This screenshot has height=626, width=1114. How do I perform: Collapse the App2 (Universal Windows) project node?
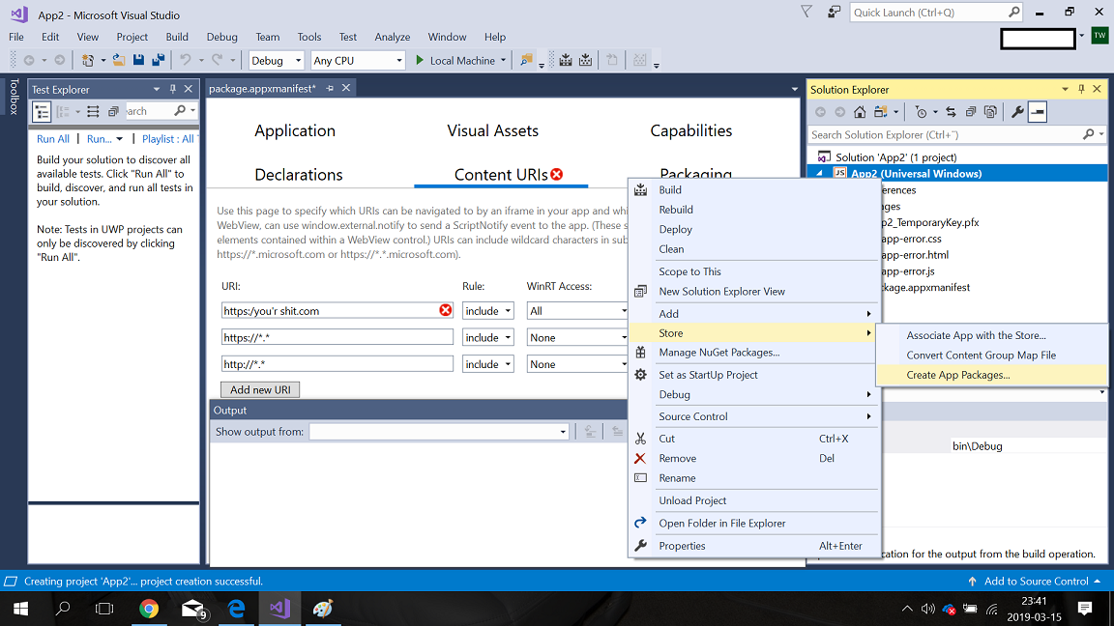pyautogui.click(x=819, y=173)
